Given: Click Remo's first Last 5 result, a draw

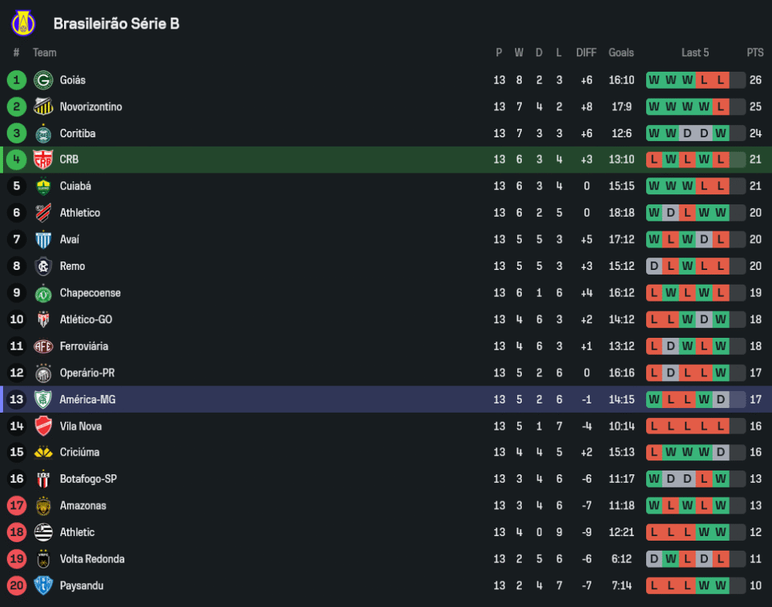Looking at the screenshot, I should (x=654, y=266).
